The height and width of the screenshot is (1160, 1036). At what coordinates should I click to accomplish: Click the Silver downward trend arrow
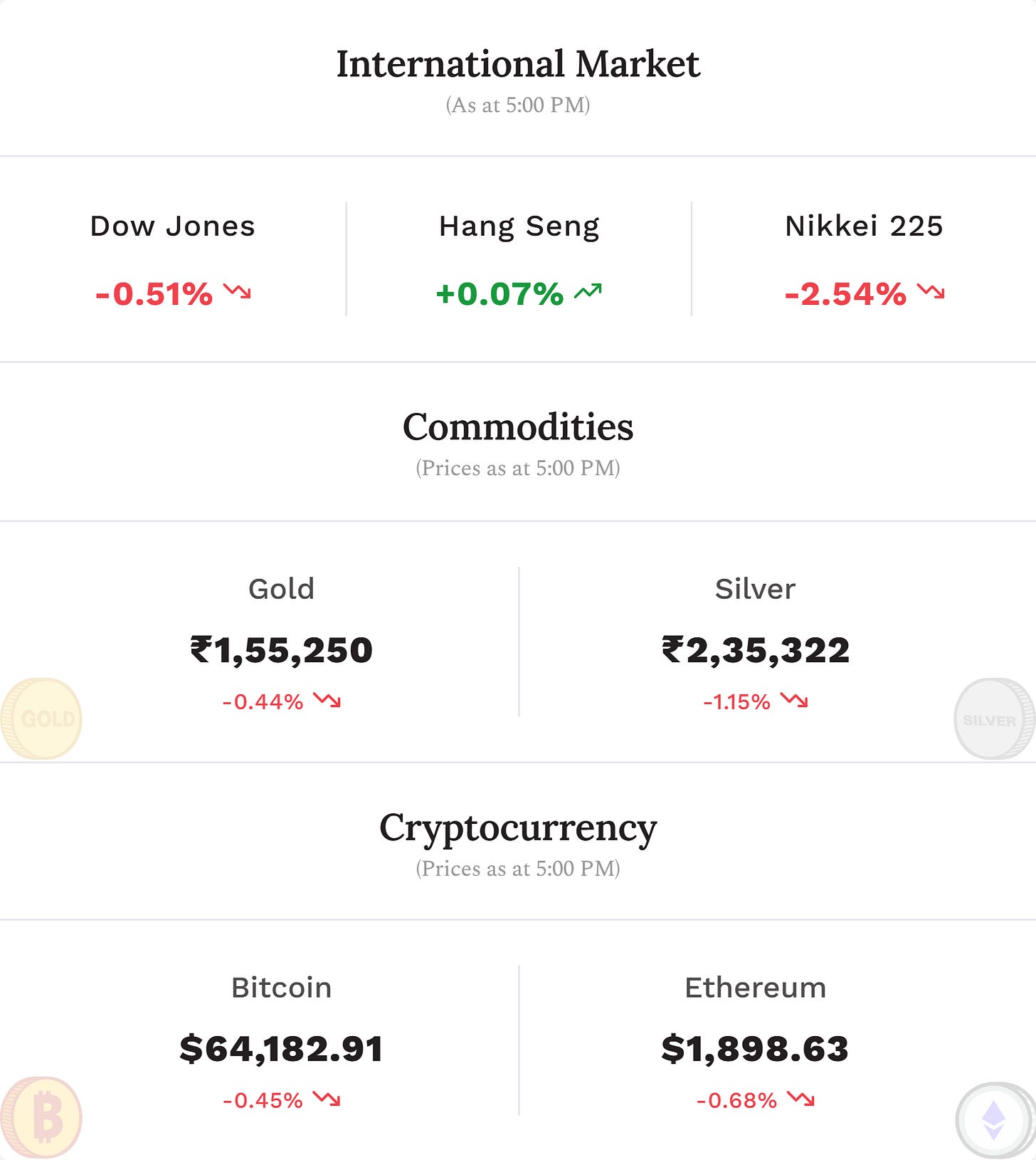794,700
